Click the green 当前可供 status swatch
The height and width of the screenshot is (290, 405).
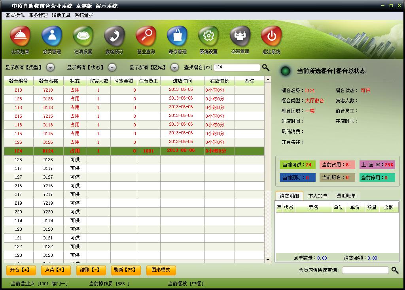(297, 165)
